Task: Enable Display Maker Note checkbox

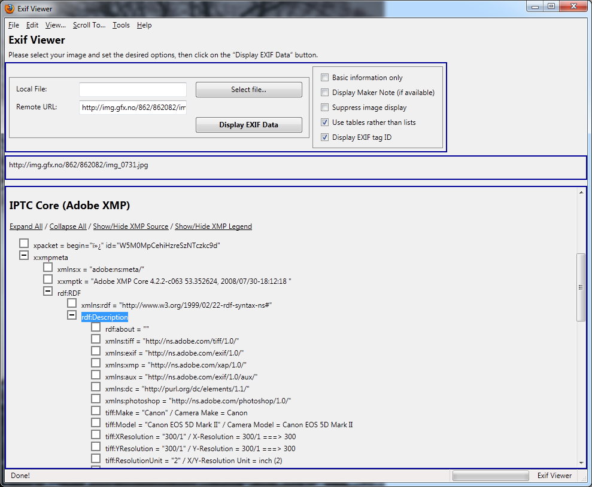Action: [x=324, y=93]
